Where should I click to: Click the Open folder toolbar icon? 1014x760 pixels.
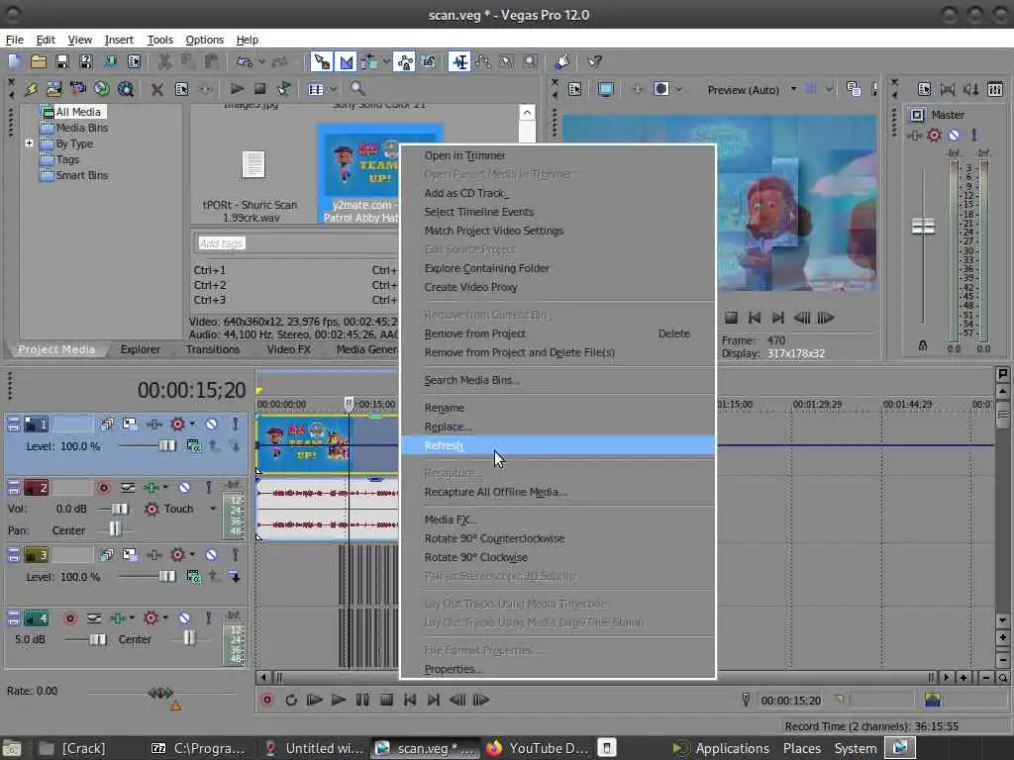pos(39,62)
